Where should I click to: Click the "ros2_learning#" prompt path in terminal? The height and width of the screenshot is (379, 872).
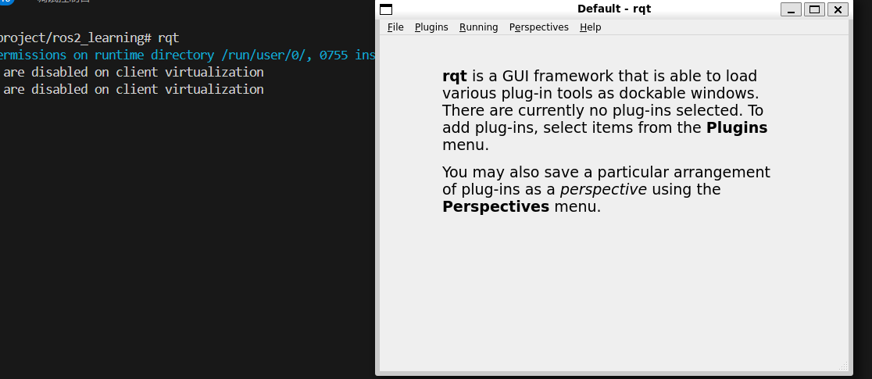102,38
